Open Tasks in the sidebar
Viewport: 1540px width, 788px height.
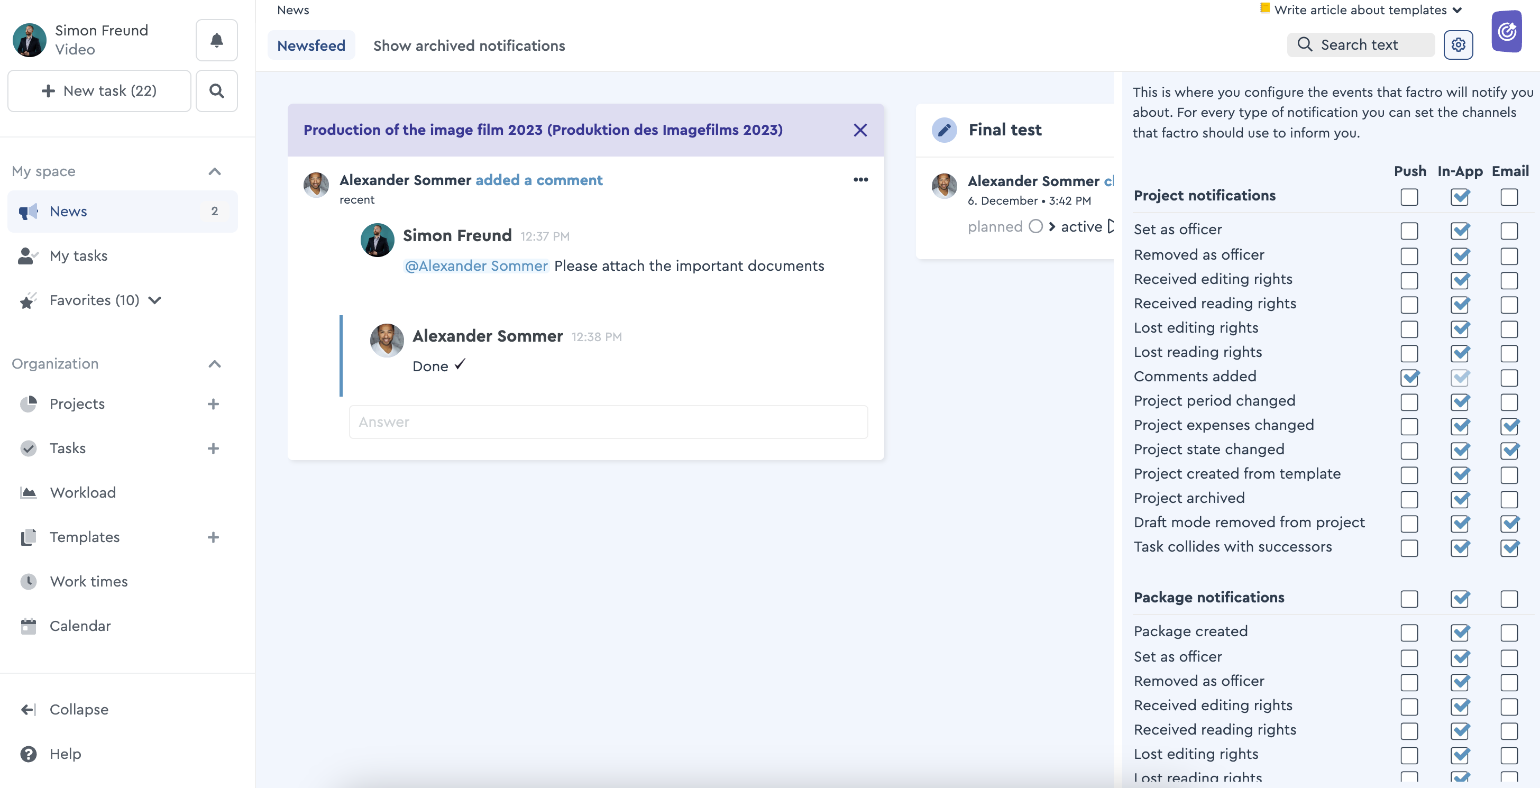(68, 448)
